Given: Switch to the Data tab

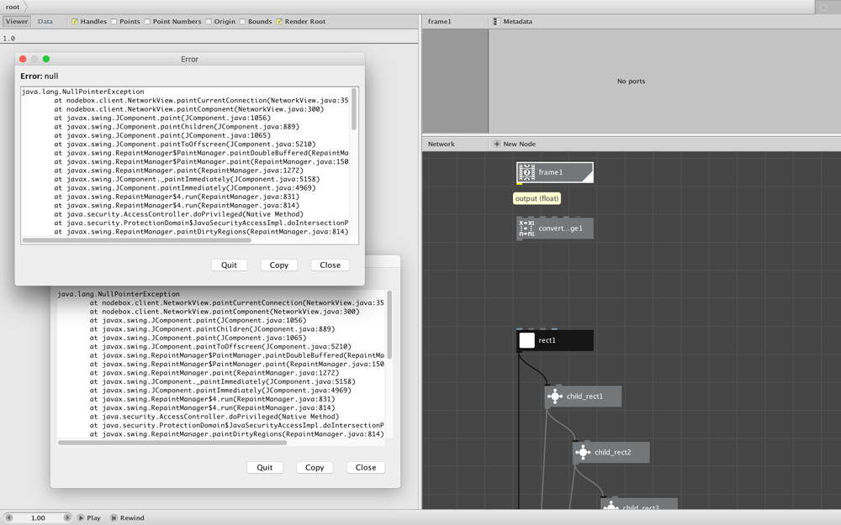Looking at the screenshot, I should (45, 22).
